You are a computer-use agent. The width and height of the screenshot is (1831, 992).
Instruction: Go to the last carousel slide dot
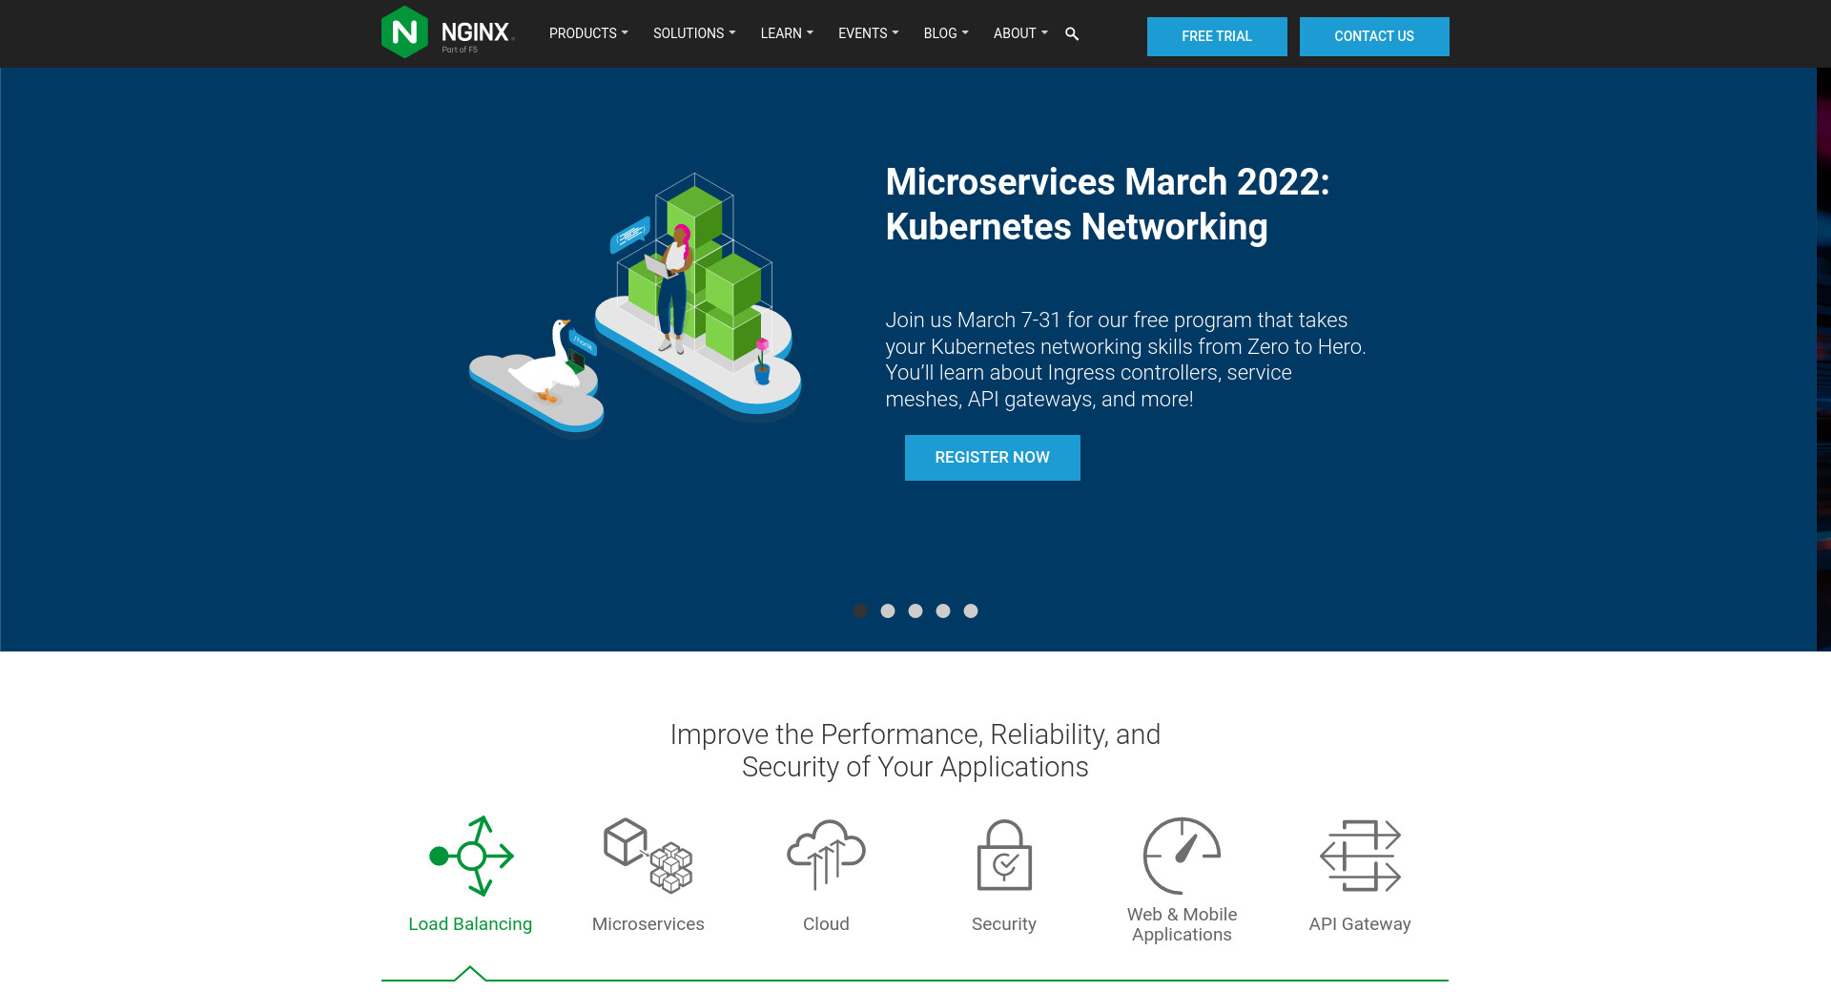(x=971, y=611)
